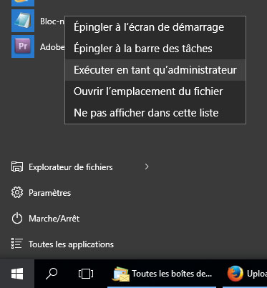Click the mail icon in the taskbar

121,274
